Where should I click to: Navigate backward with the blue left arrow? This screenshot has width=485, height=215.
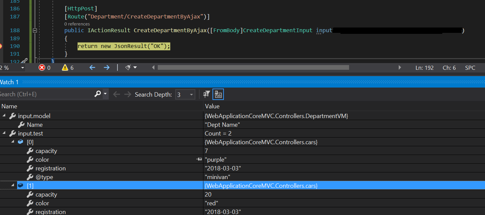(x=92, y=68)
